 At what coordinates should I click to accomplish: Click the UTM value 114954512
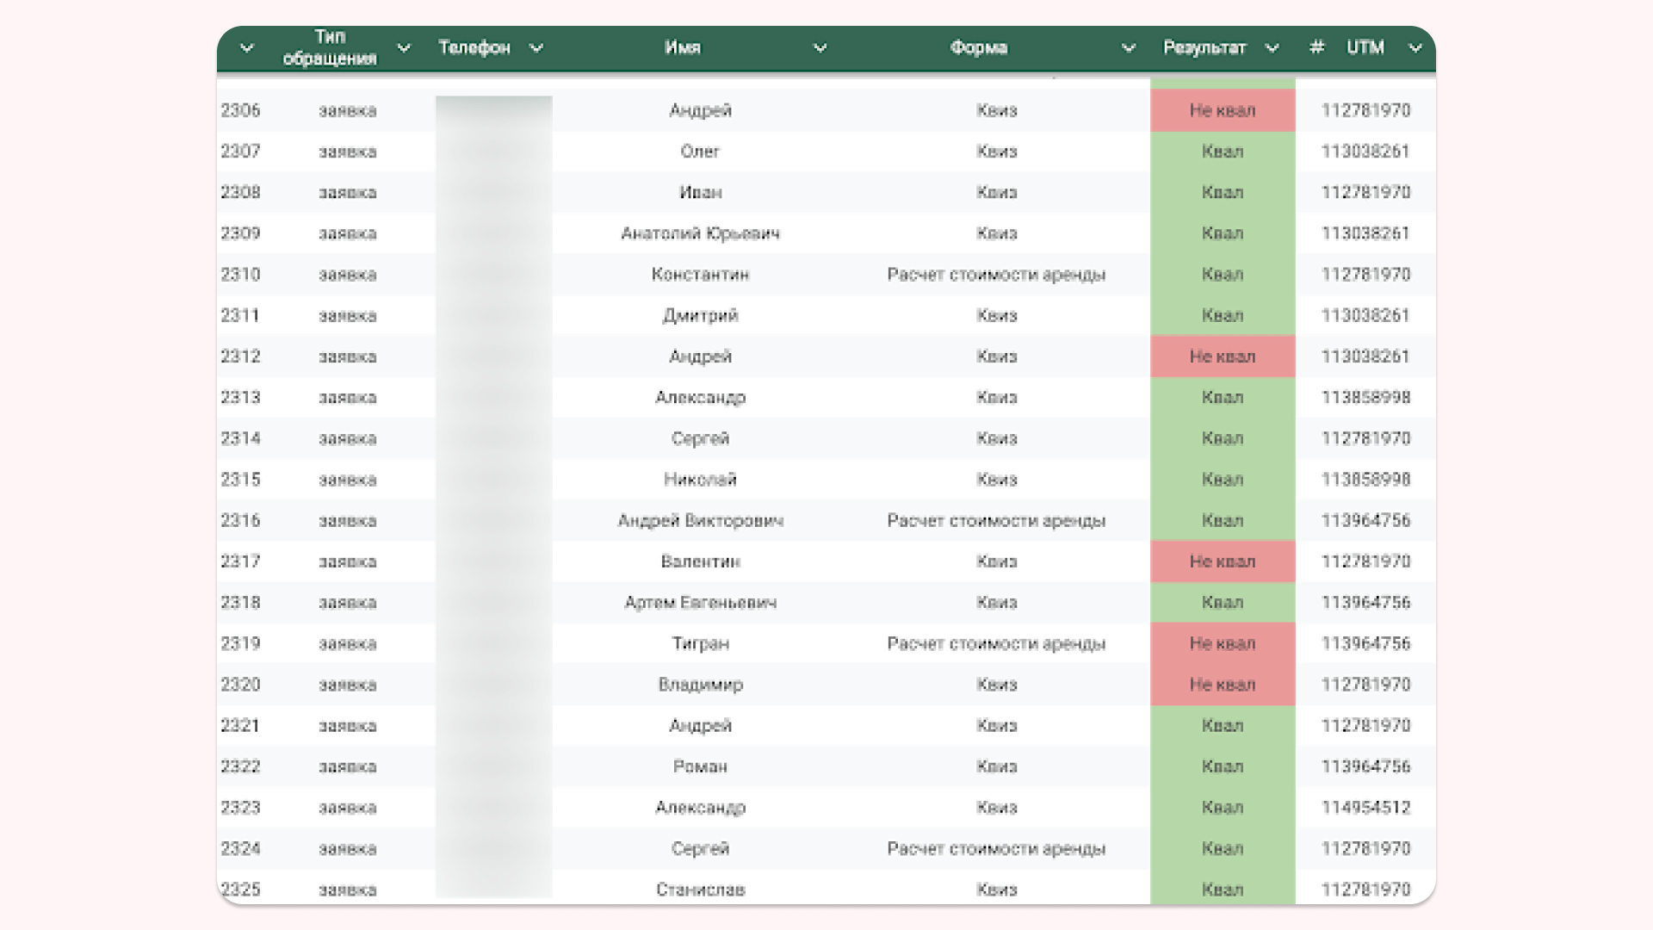click(1365, 808)
